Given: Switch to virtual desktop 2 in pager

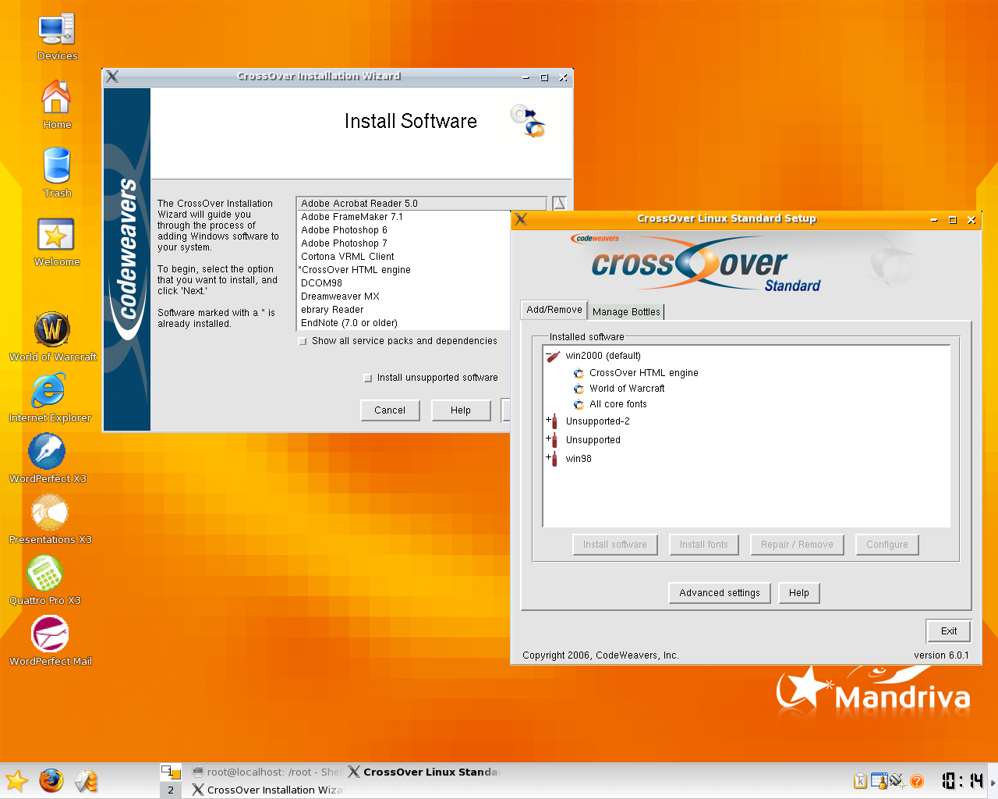Looking at the screenshot, I should [x=171, y=790].
